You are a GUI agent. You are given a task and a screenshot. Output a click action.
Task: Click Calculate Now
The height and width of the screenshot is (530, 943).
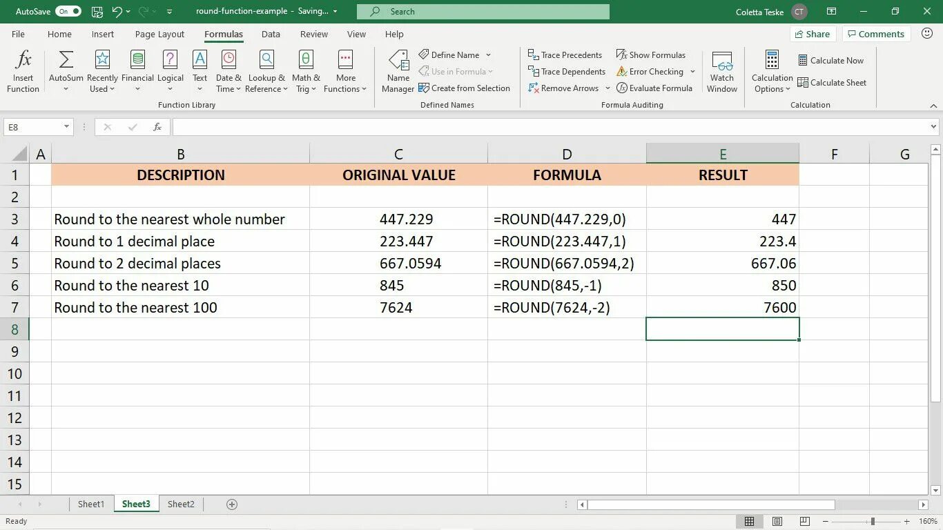830,61
